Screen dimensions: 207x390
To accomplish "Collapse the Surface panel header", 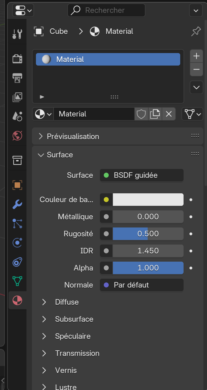I will (x=60, y=155).
